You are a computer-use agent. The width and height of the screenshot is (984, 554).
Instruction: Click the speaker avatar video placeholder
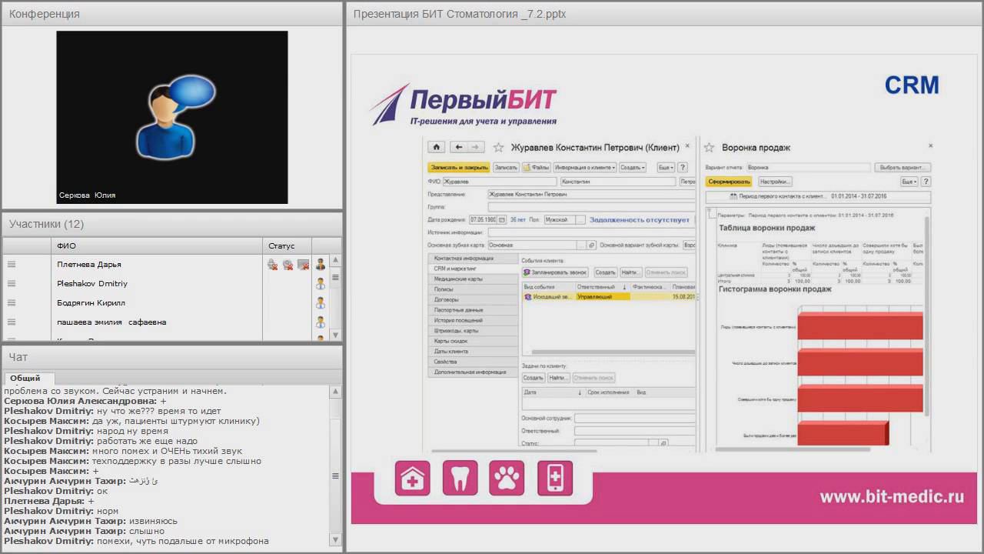coord(172,117)
